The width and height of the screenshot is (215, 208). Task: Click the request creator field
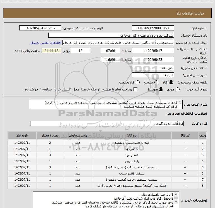118,43
